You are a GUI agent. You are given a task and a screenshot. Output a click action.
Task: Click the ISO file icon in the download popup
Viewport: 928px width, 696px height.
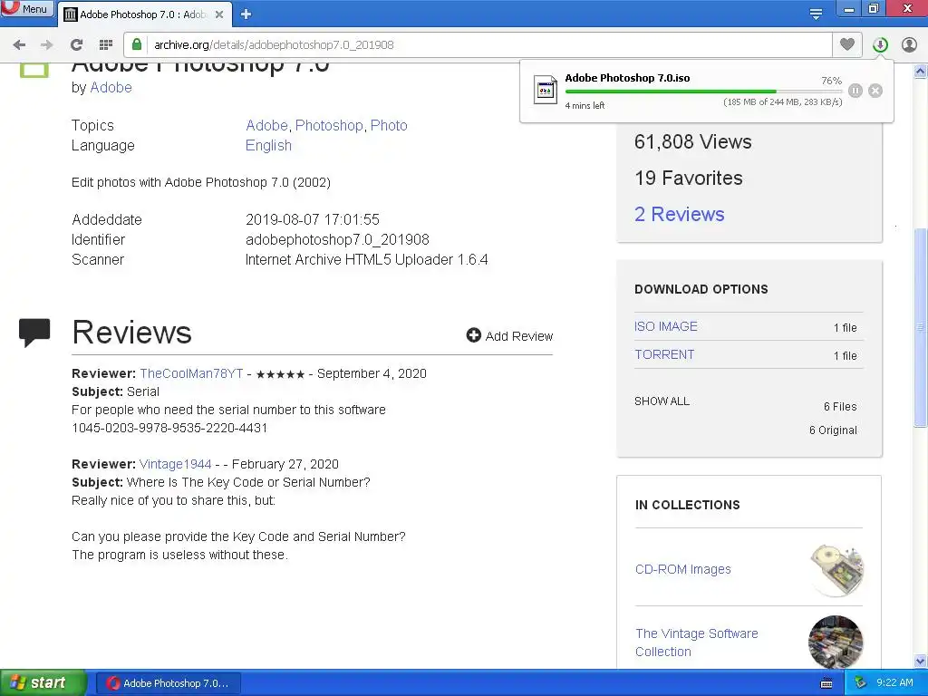point(545,90)
